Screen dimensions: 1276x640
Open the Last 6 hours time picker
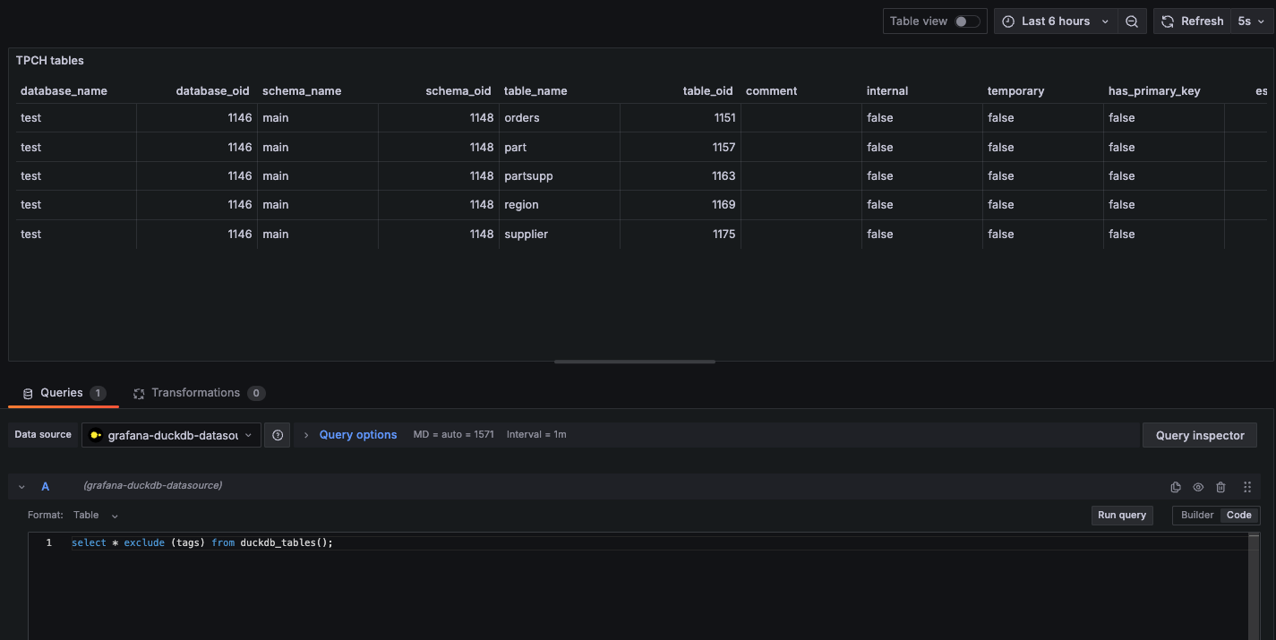[1056, 21]
